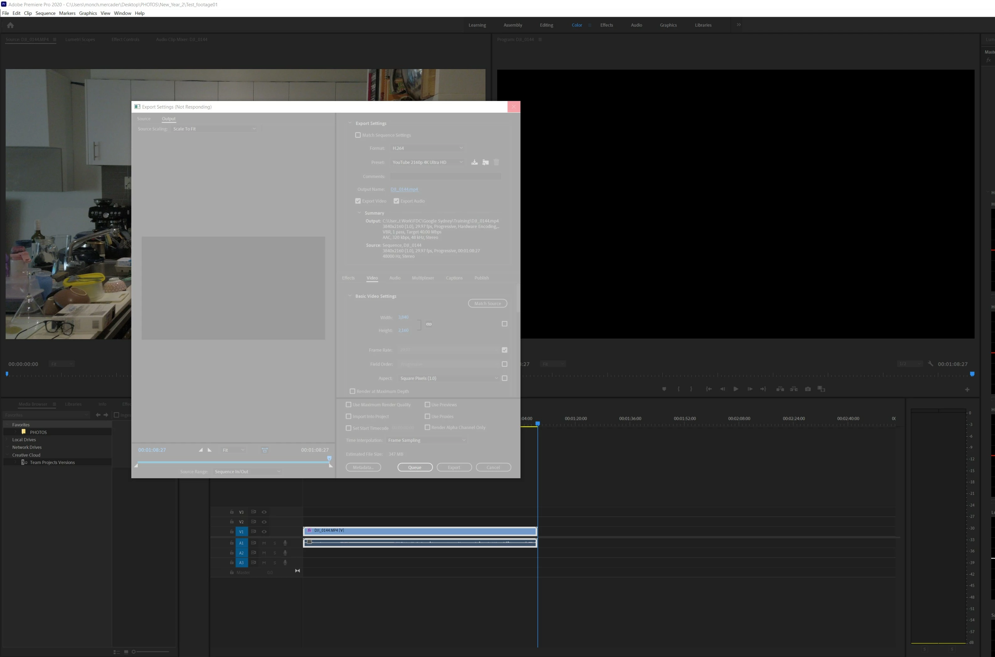Viewport: 995px width, 657px height.
Task: Open Time Interpolation Frame Sampling dropdown
Action: (x=426, y=441)
